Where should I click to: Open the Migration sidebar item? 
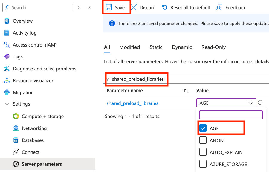tap(23, 92)
